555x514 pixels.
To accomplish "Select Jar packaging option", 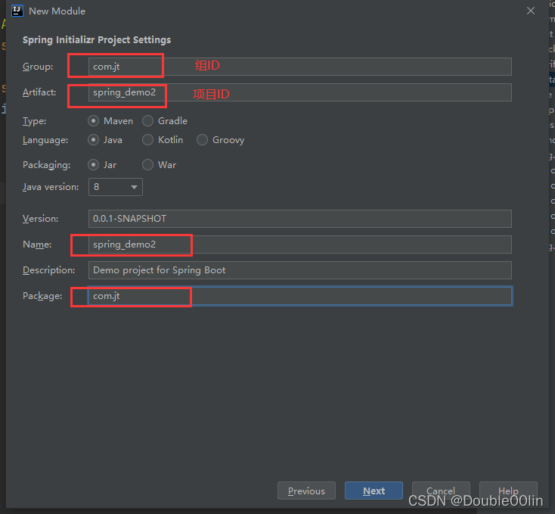I will pos(102,165).
